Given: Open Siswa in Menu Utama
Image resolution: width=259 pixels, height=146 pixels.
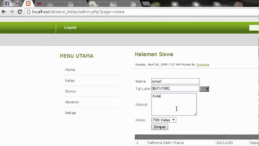Looking at the screenshot, I should tap(70, 91).
